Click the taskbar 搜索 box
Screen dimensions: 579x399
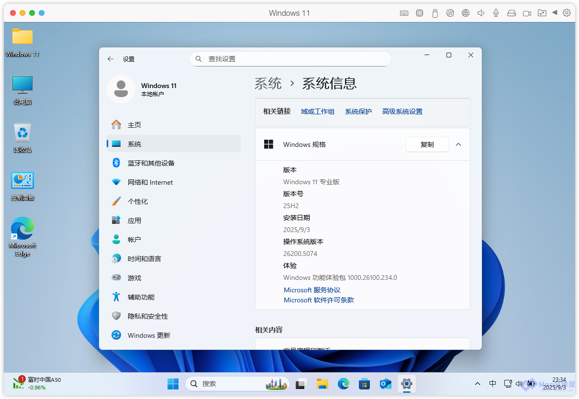coord(237,384)
